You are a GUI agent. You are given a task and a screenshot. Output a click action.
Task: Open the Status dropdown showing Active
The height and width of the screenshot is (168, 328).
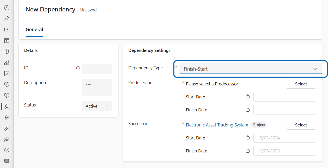point(97,106)
